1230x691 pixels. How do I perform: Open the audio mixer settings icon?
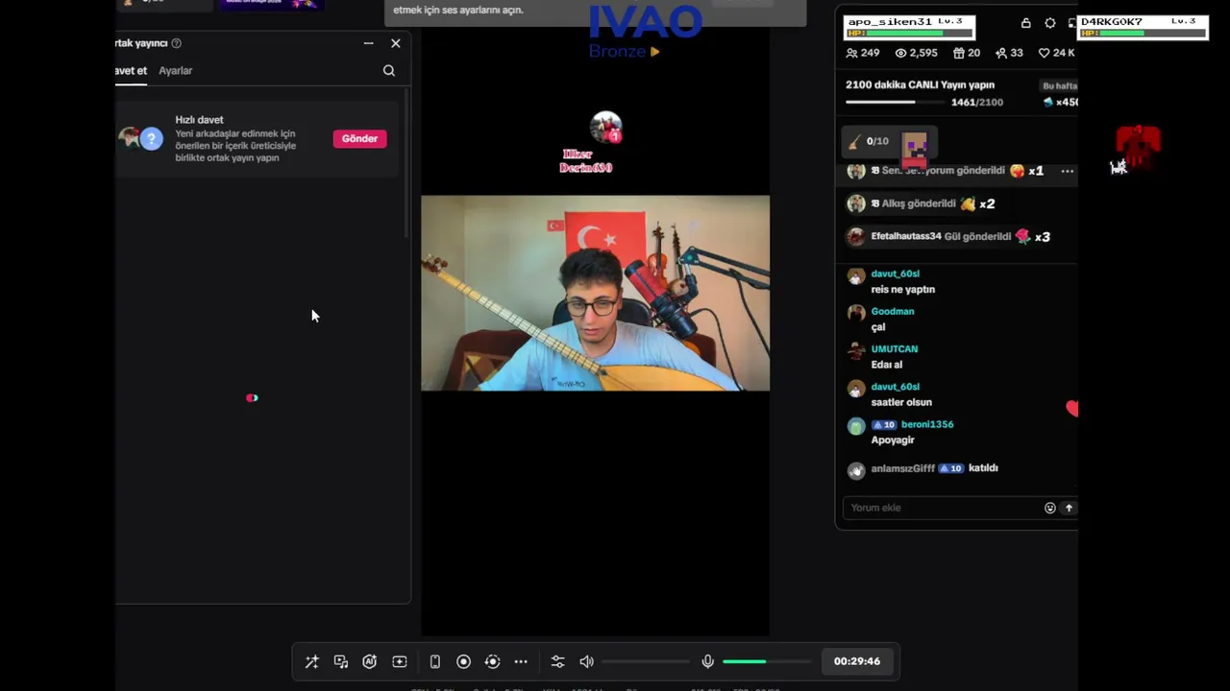(x=557, y=661)
